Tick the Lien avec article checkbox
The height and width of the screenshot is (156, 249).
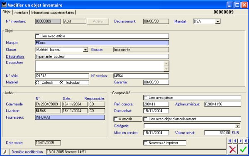(37, 36)
